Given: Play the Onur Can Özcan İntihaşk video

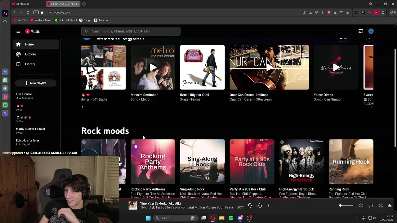Looking at the screenshot, I should (x=269, y=67).
